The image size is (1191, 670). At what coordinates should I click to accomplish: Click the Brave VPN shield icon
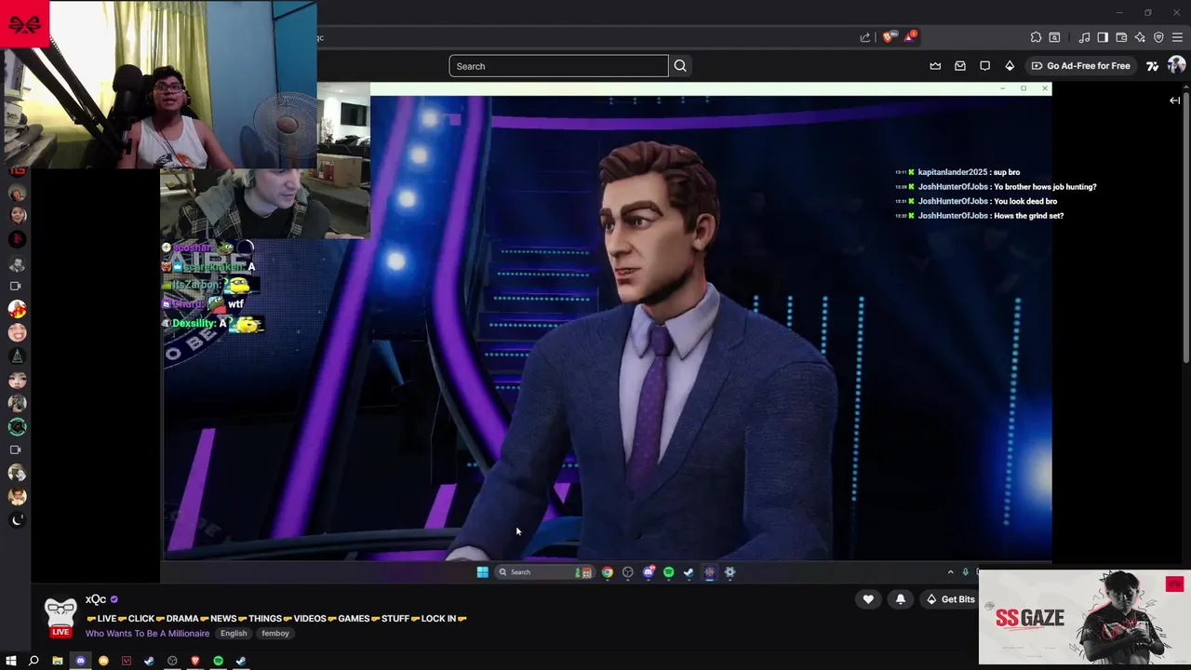click(1158, 37)
